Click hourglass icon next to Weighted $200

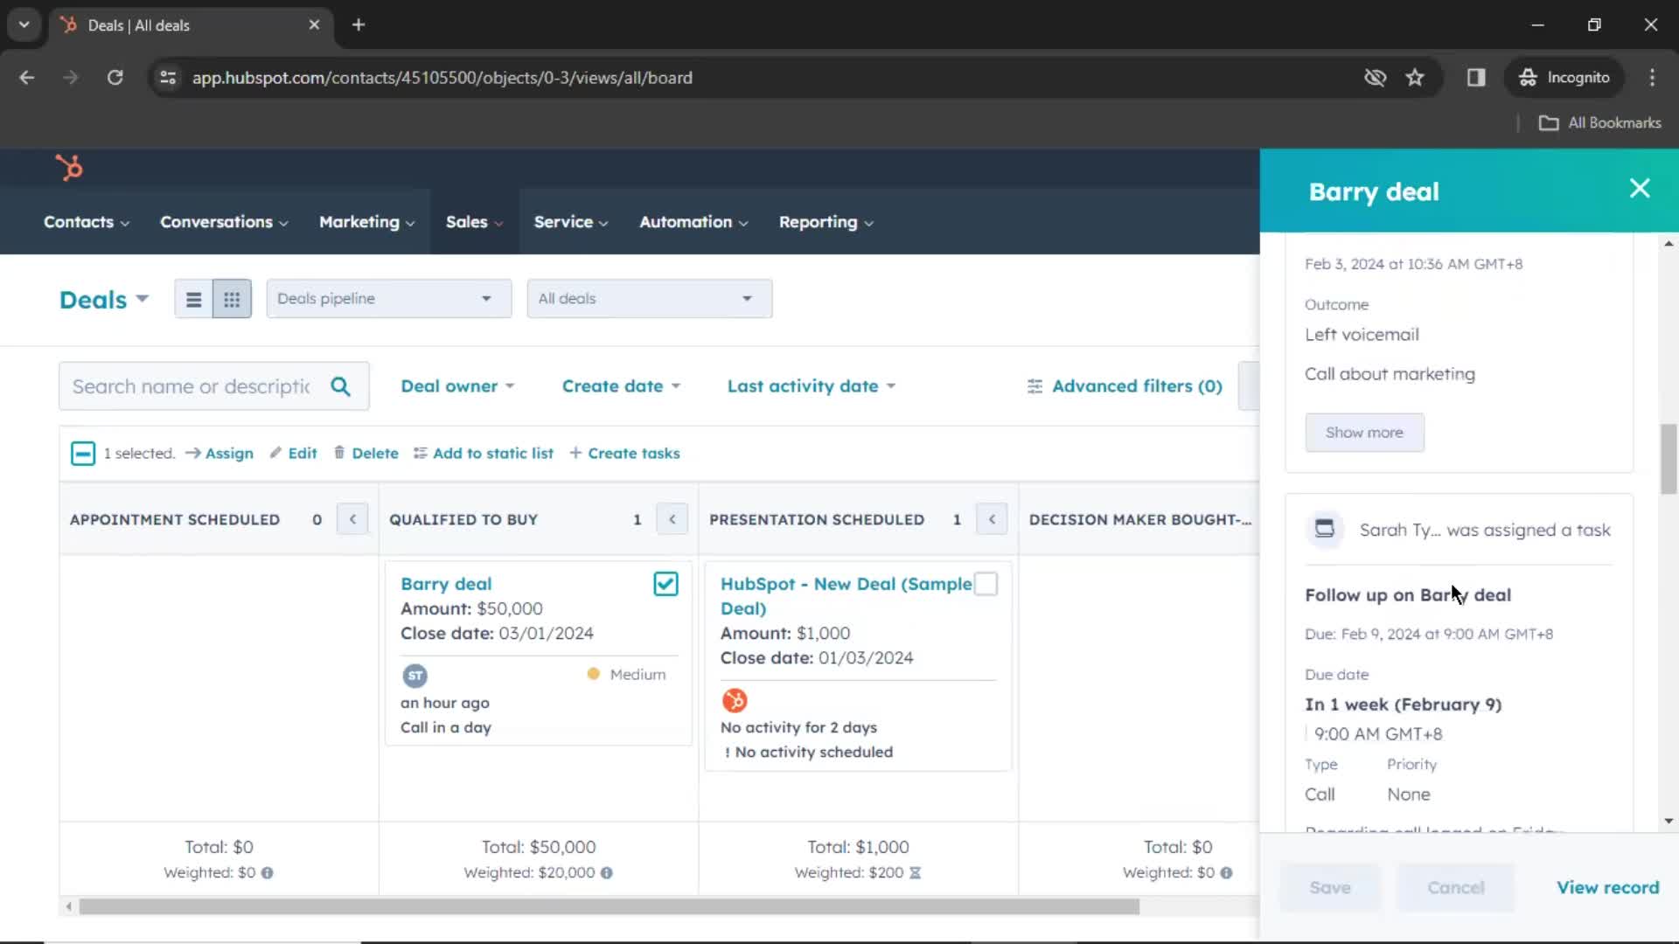(x=915, y=872)
